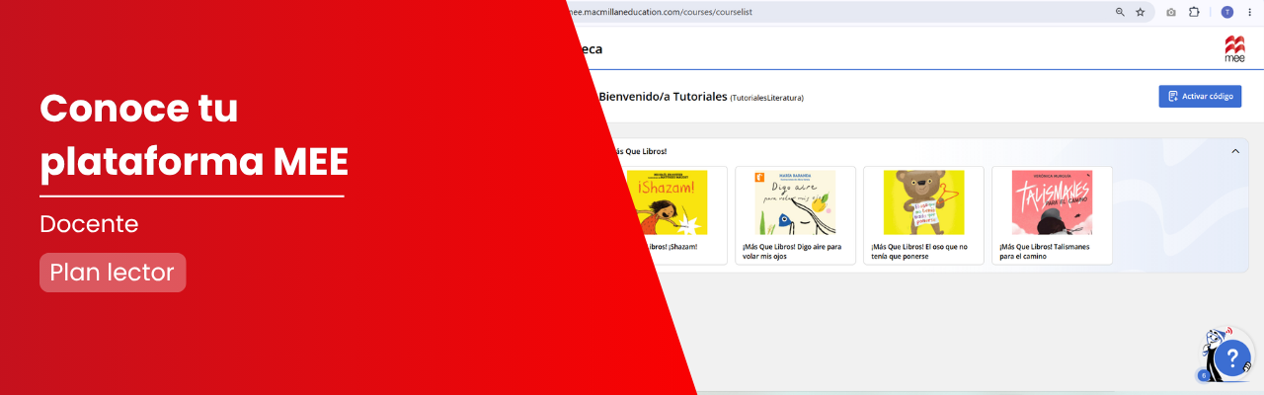Click the Bienvenido/a Tutoriales welcome text
Image resolution: width=1264 pixels, height=395 pixels.
663,97
